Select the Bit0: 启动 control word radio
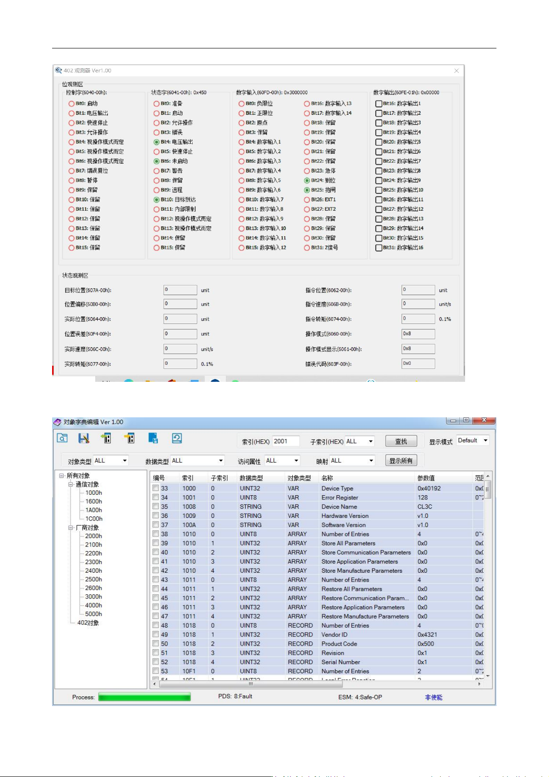This screenshot has width=549, height=777. pyautogui.click(x=71, y=104)
